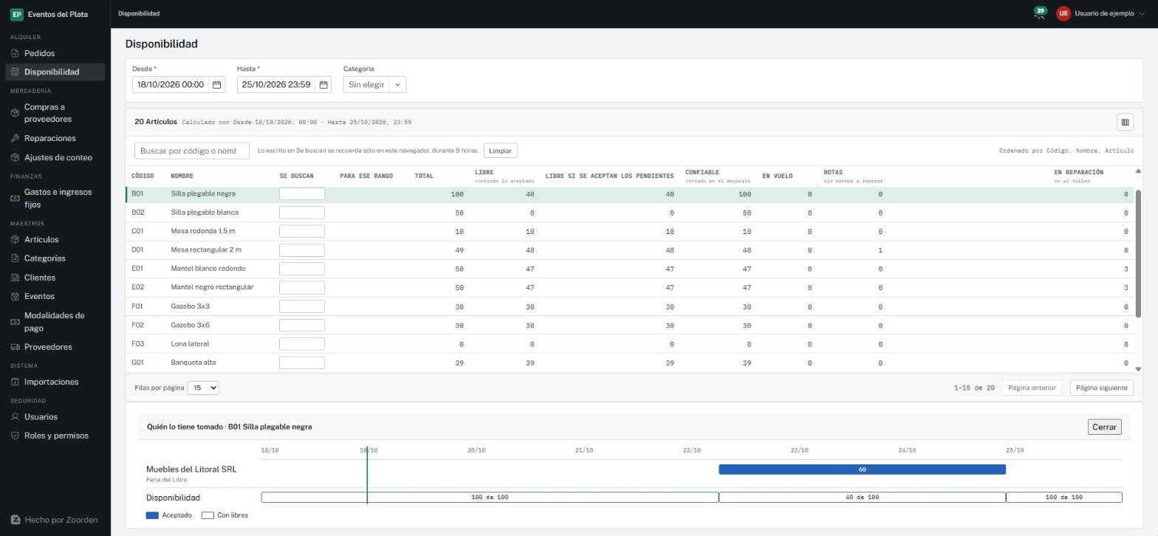Click the Se buscan input for Gazebo 3x3

tap(302, 306)
